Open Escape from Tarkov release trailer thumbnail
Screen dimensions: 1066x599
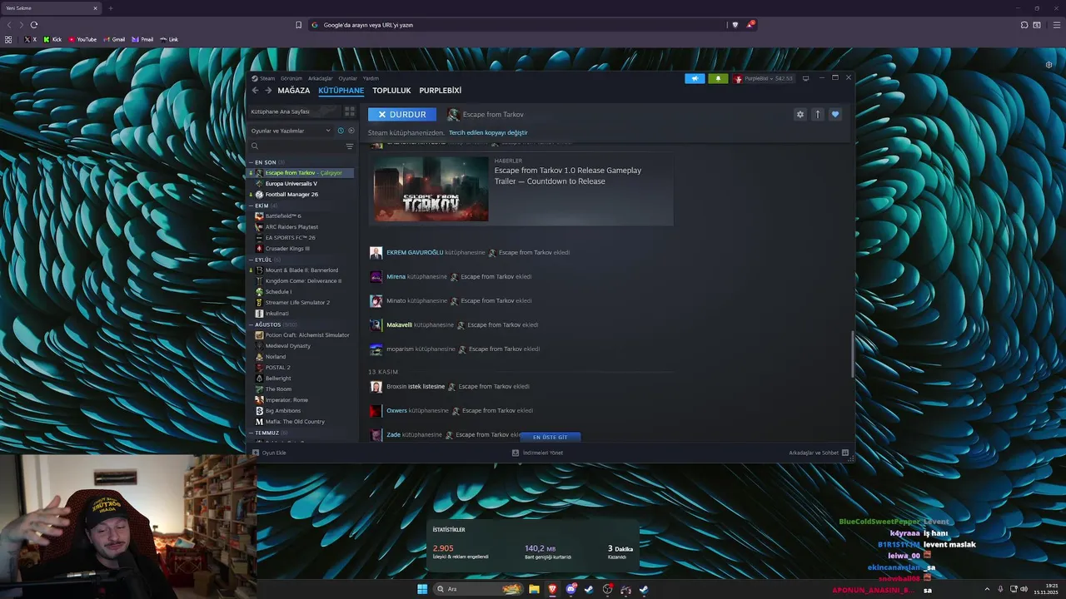[431, 189]
